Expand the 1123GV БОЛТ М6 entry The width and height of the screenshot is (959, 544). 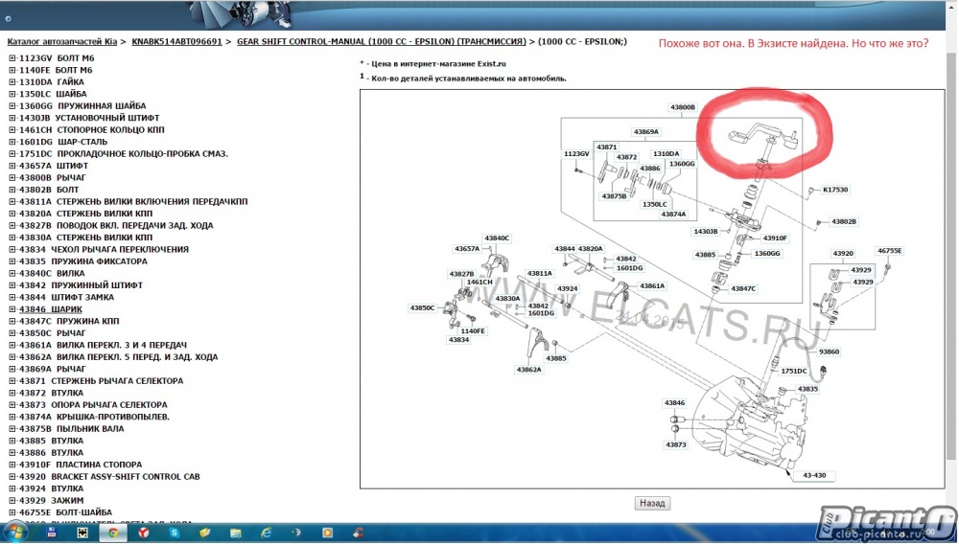[x=12, y=58]
